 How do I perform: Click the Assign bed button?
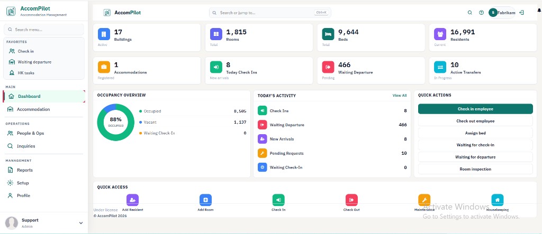point(475,133)
